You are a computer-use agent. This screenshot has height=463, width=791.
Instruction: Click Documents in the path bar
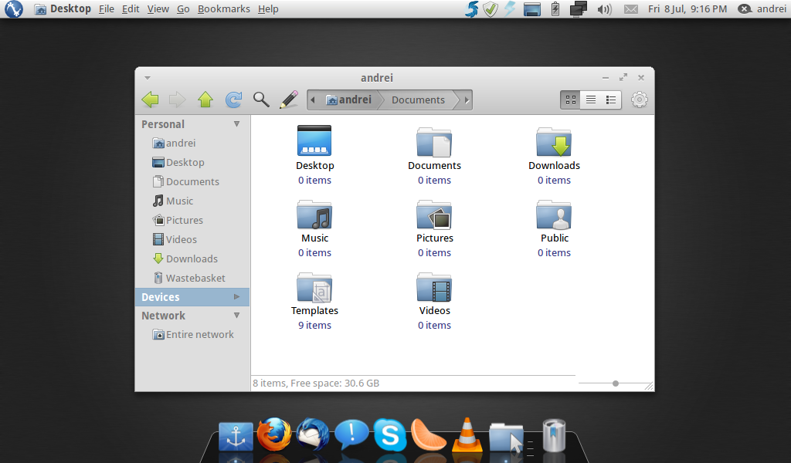(418, 100)
